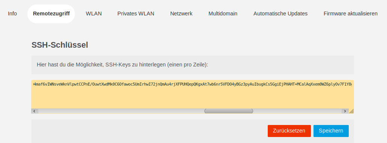Screen dimensions: 387x143
Task: Click the blue Speichern button
Action: tap(331, 131)
